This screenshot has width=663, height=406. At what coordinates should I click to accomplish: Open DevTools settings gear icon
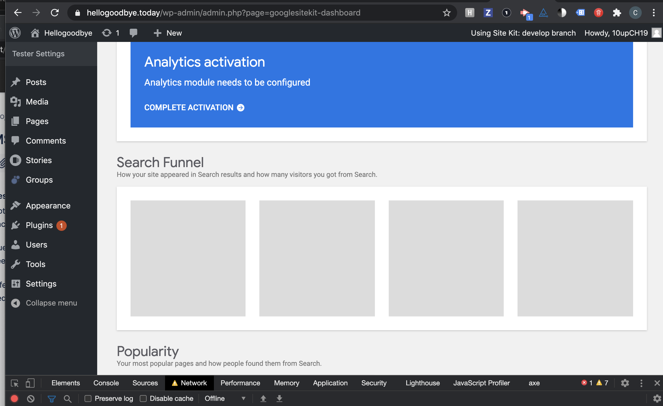625,383
